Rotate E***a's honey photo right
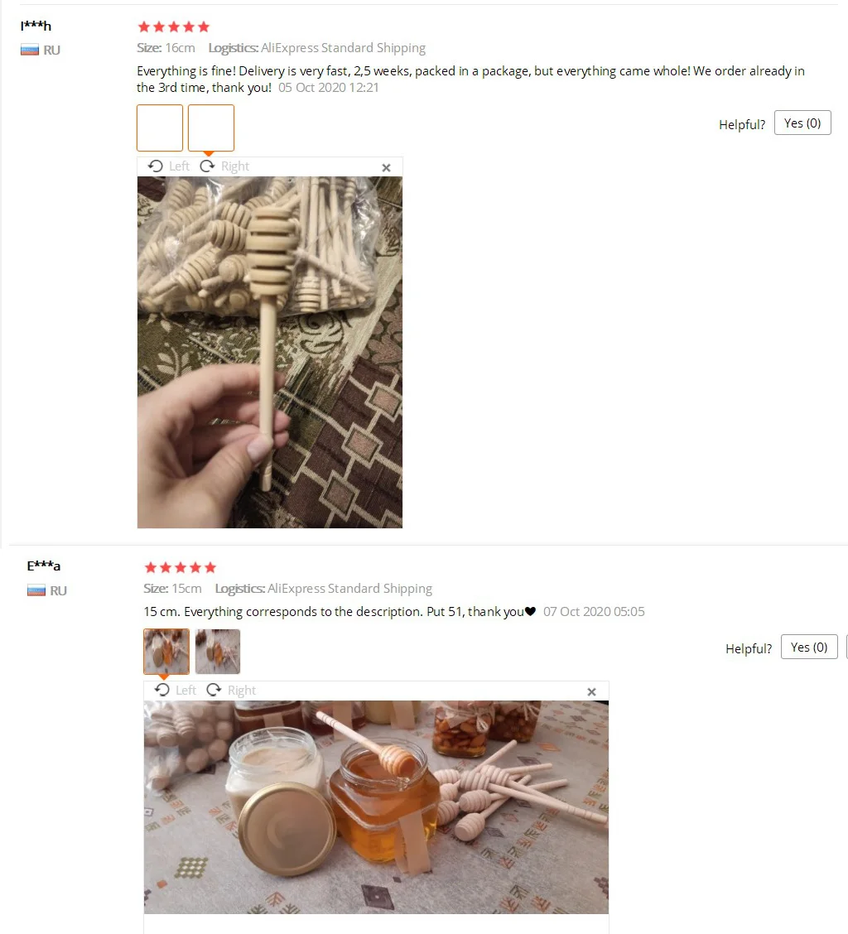Viewport: 848px width, 934px height. [230, 690]
